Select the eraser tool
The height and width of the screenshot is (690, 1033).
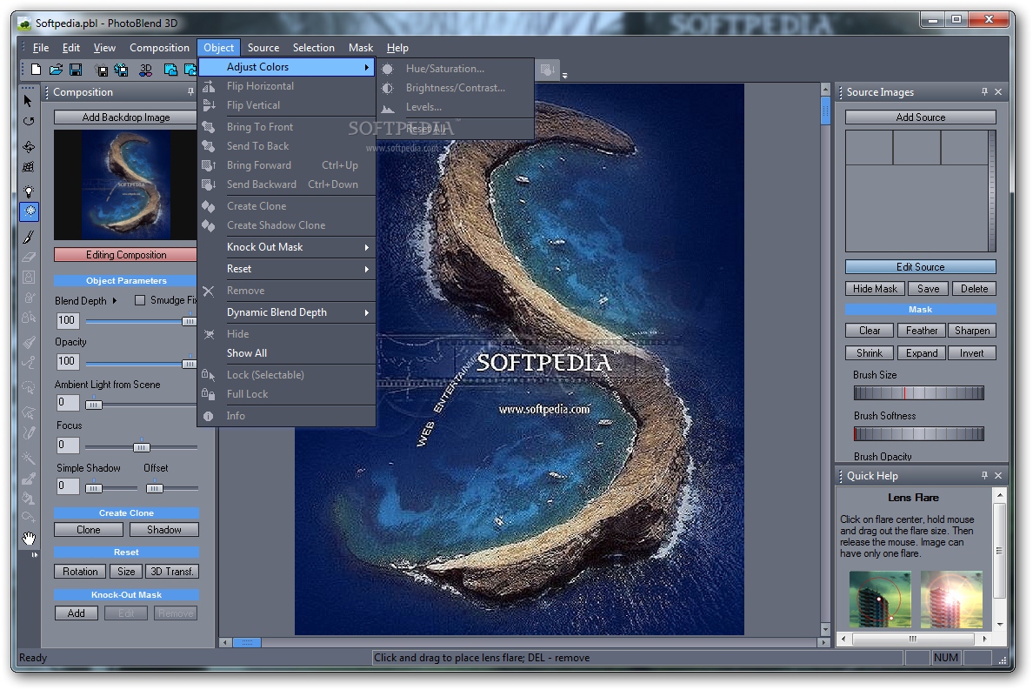(29, 257)
